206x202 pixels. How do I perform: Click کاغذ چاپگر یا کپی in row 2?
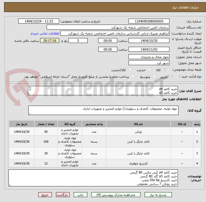tap(138, 142)
